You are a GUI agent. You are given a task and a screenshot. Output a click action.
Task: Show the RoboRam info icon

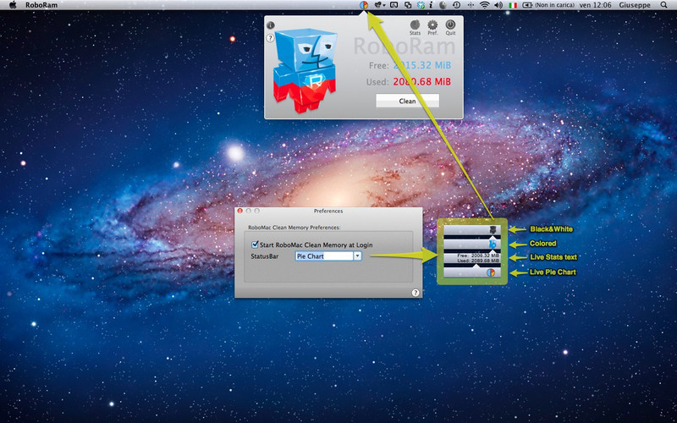[270, 25]
